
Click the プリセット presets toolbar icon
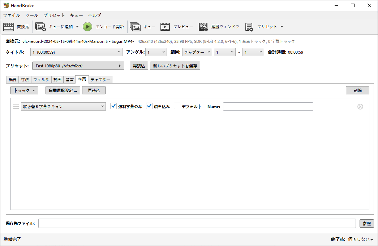pyautogui.click(x=249, y=27)
